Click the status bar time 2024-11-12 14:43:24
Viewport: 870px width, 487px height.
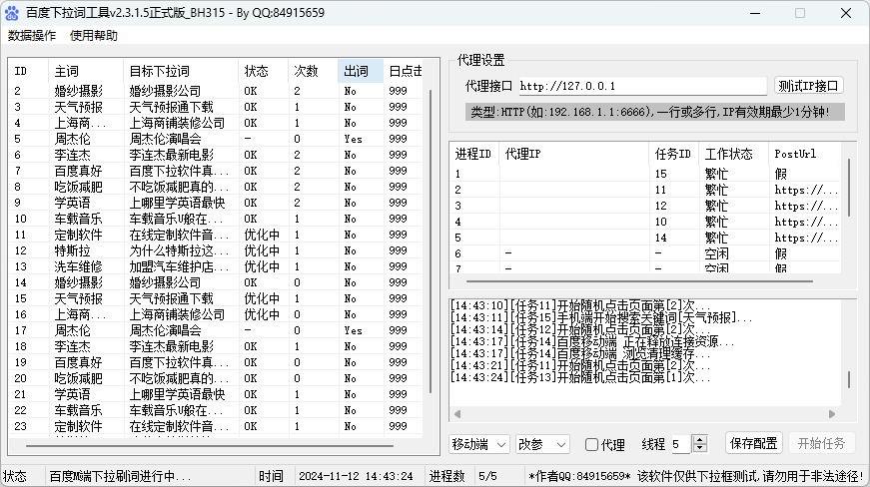pyautogui.click(x=356, y=476)
